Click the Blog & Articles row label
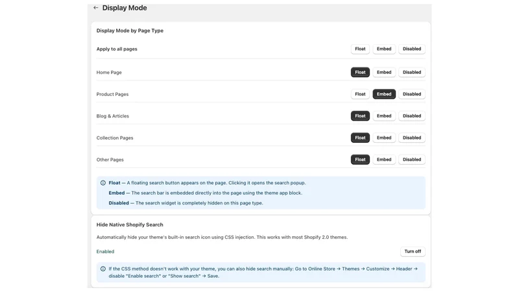 tap(112, 116)
